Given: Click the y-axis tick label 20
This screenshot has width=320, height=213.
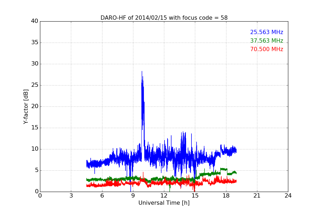Looking at the screenshot, I should click(35, 106).
